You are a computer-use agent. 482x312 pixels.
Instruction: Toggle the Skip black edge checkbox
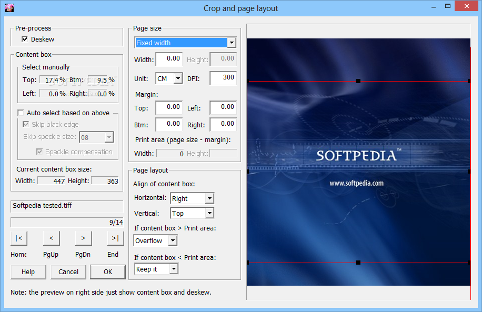(26, 124)
